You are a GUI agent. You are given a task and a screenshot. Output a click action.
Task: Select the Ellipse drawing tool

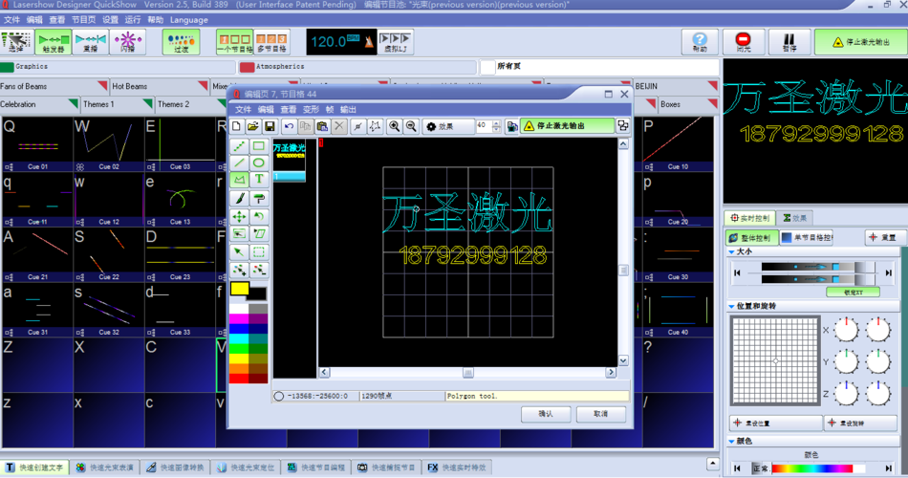click(259, 163)
